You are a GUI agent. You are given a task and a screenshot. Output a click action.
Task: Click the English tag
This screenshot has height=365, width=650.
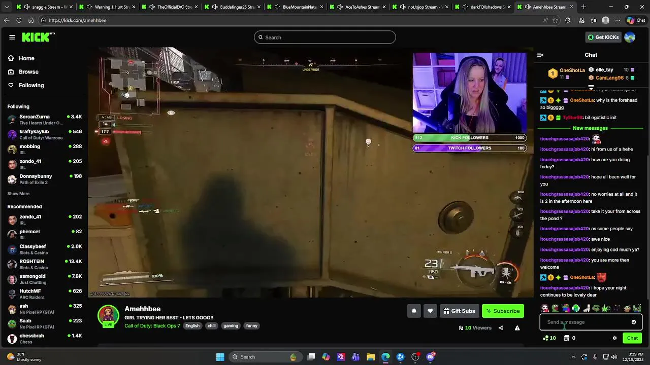tap(192, 326)
